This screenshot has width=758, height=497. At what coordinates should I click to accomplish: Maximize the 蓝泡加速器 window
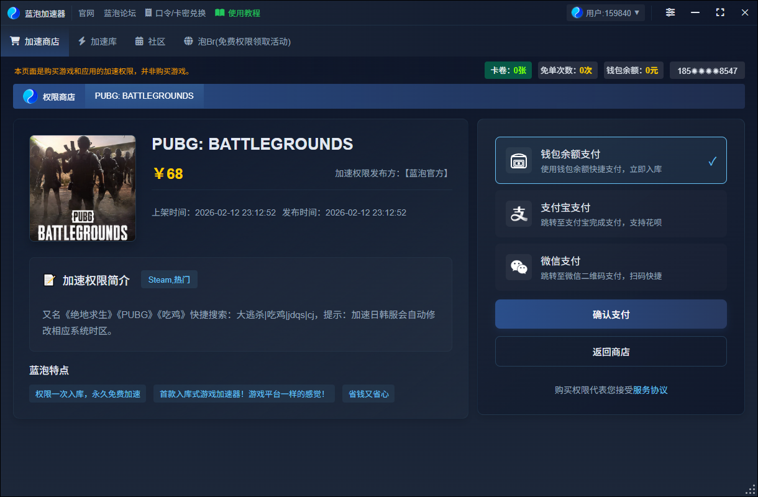[720, 12]
